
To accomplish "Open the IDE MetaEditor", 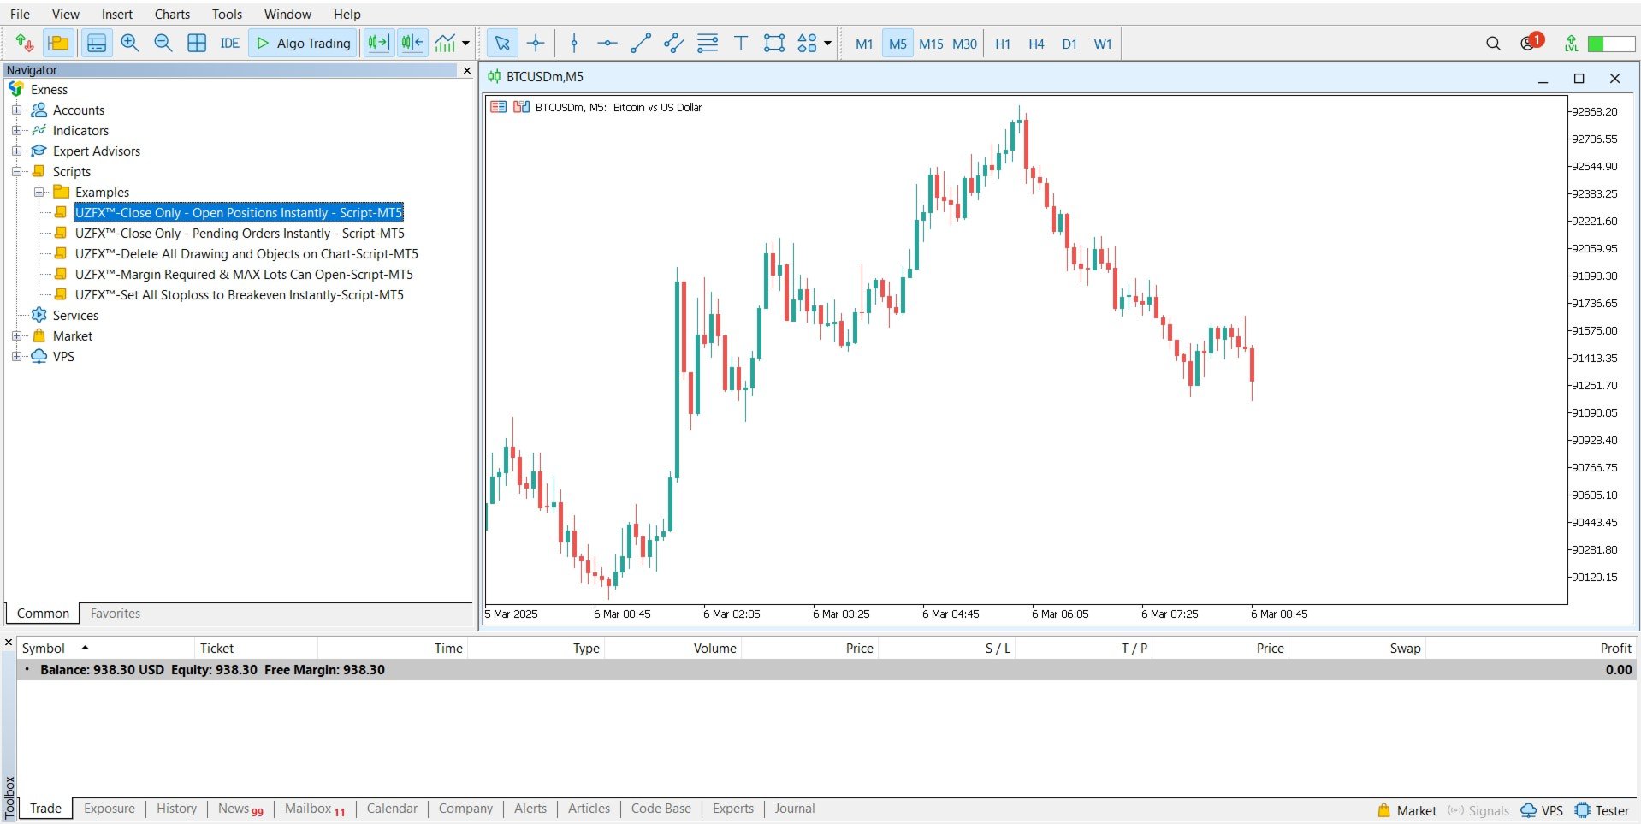I will (229, 43).
